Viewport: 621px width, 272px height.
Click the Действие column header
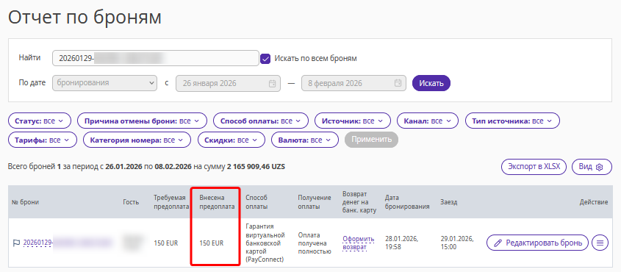[x=594, y=202]
